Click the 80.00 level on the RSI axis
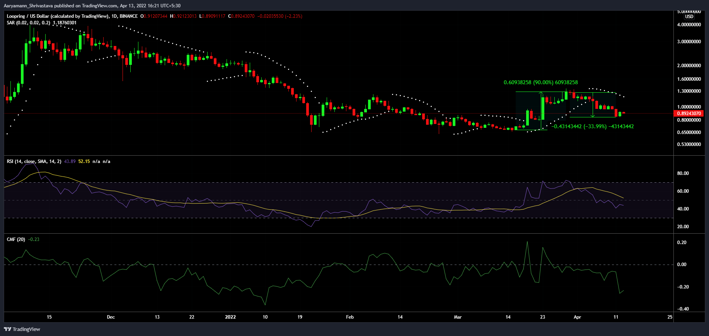 [x=683, y=173]
